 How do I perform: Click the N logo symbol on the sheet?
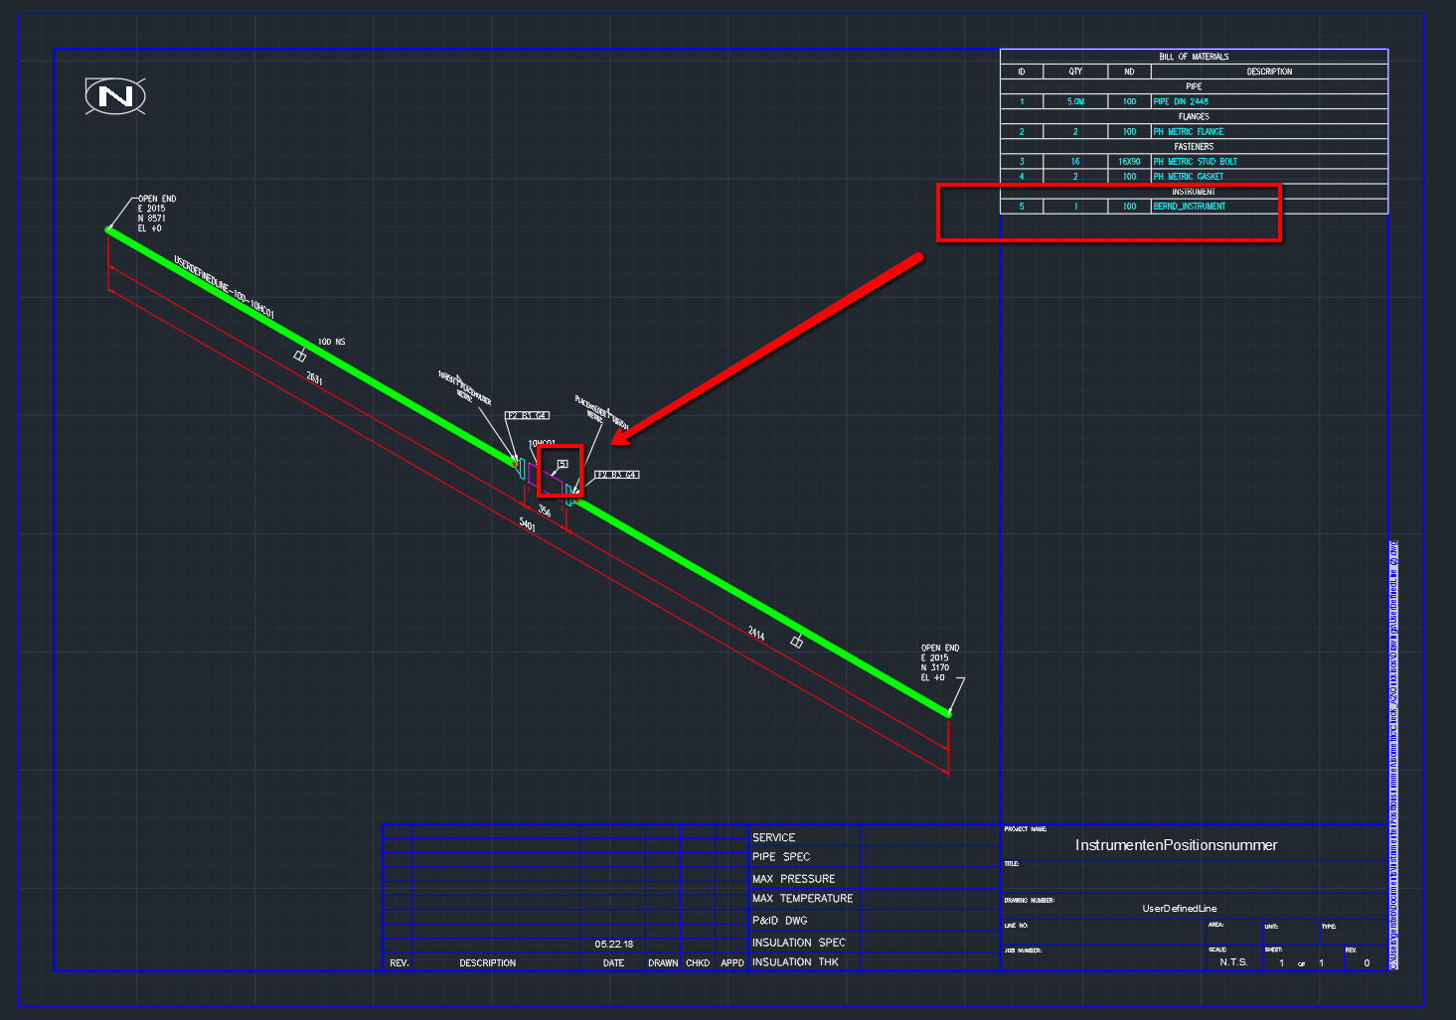click(115, 96)
